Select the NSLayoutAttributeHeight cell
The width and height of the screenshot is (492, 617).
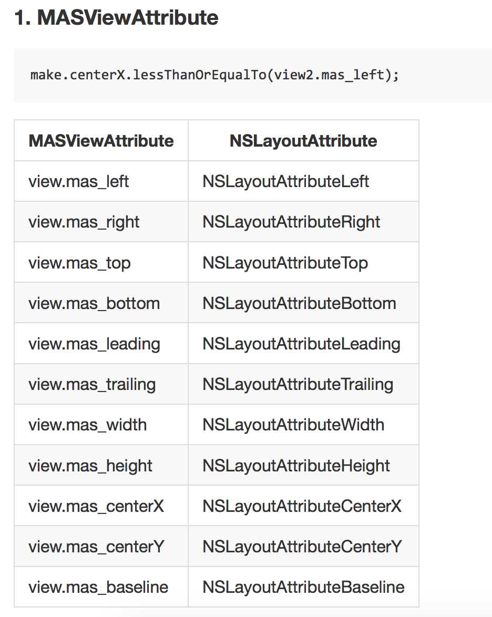click(x=296, y=466)
